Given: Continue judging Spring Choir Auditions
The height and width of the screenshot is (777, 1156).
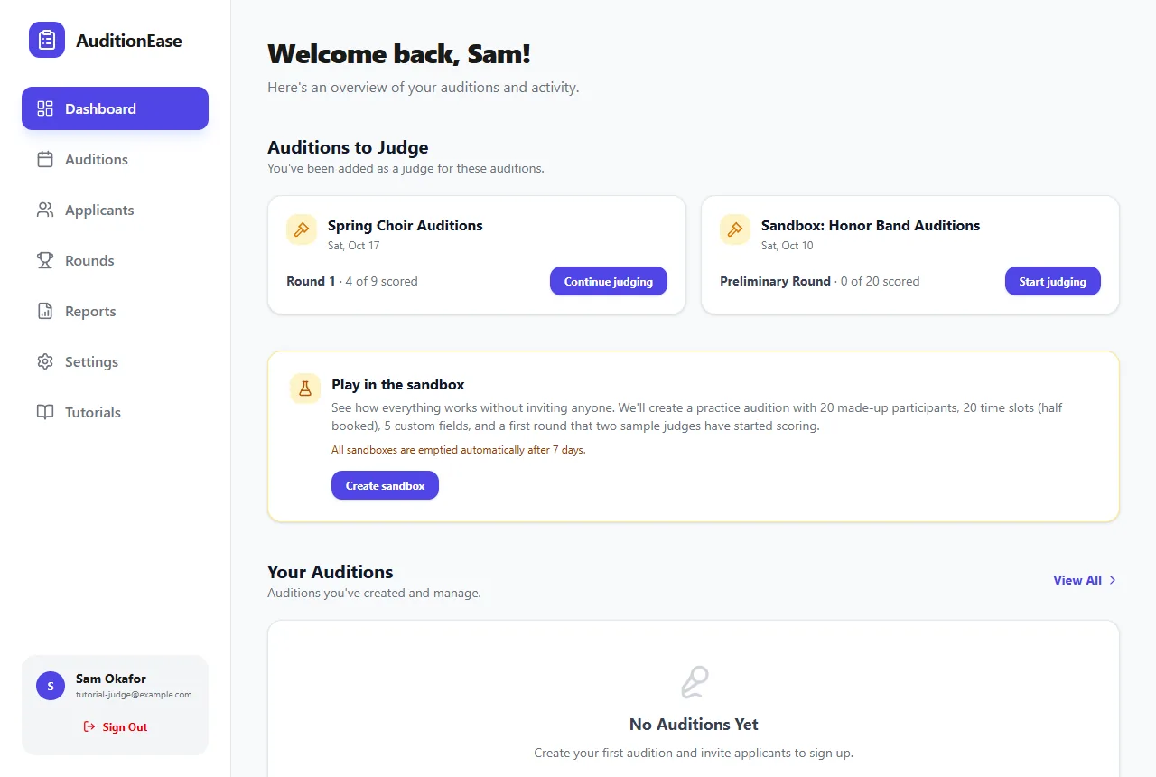Looking at the screenshot, I should pos(609,281).
